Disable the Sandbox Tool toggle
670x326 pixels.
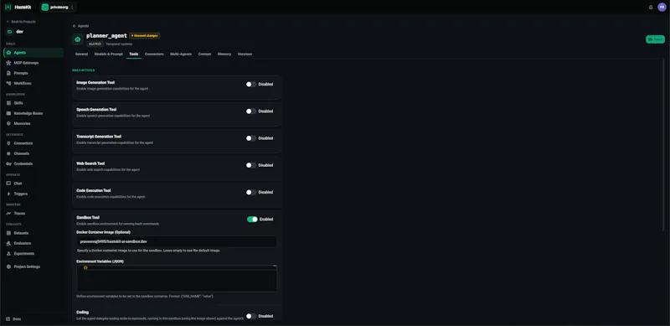(252, 219)
